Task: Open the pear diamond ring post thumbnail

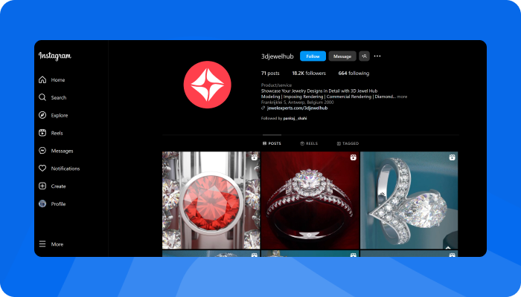Action: 409,200
